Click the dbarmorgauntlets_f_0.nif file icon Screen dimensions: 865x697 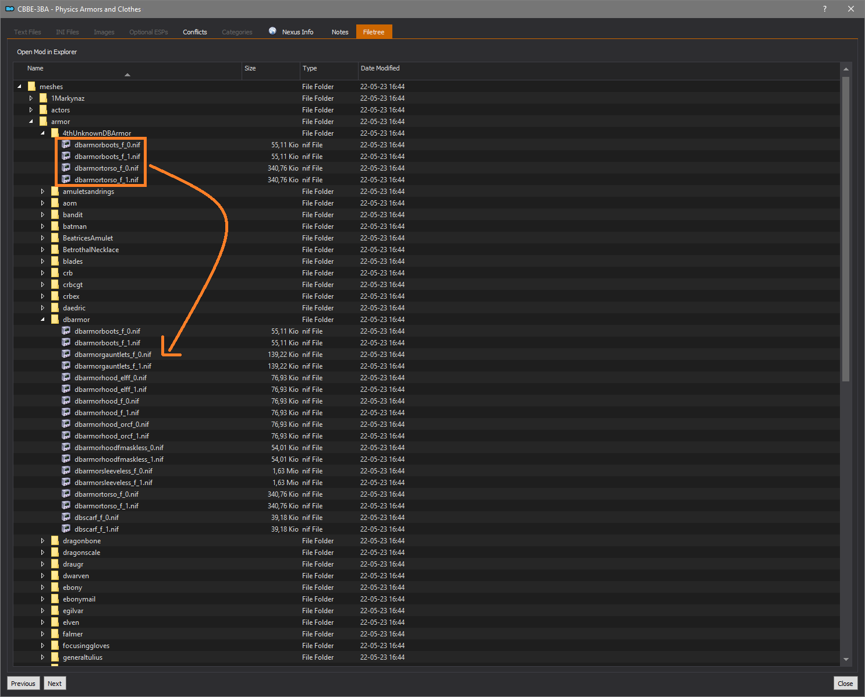coord(66,354)
